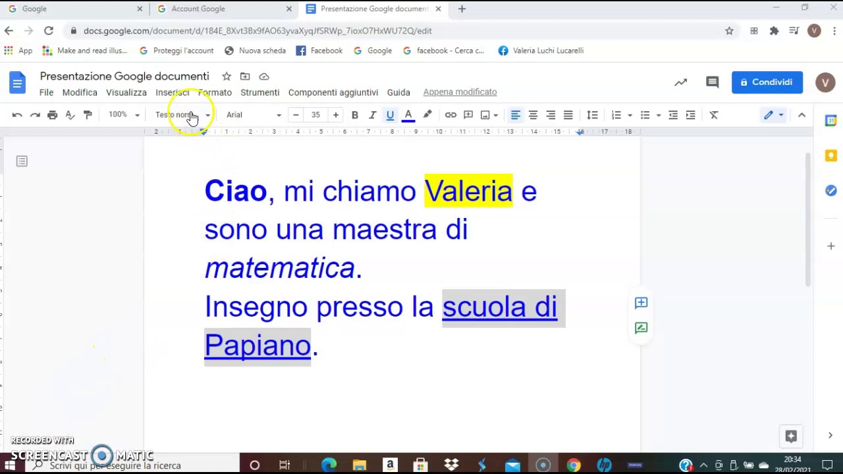Open the Modifica menu
843x474 pixels.
pos(80,93)
